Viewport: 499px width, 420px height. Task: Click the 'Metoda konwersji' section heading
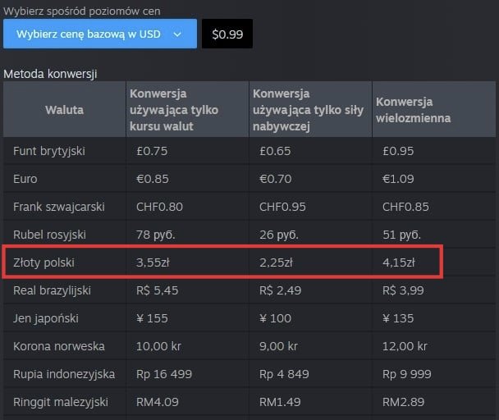pos(50,74)
